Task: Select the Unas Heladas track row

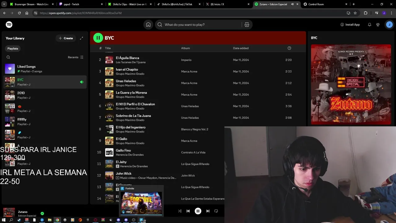Action: [x=198, y=83]
